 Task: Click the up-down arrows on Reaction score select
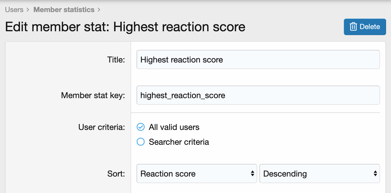(252, 174)
